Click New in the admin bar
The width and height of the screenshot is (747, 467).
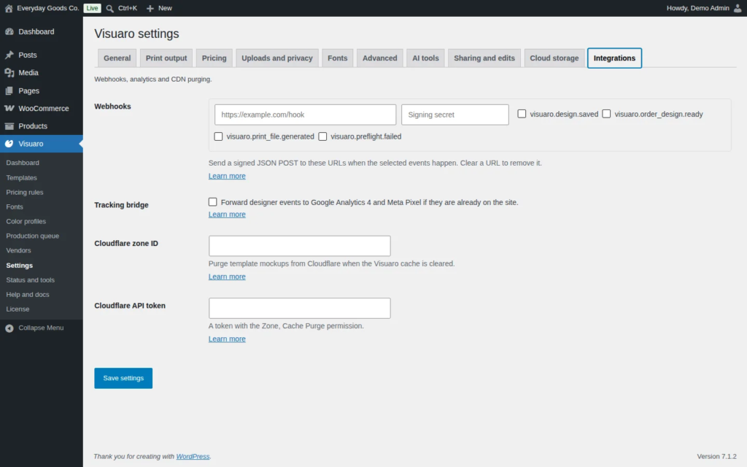coord(165,8)
